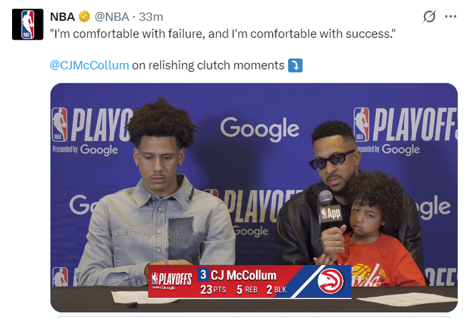Open the @CJMcCollum mention
Image resolution: width=469 pixels, height=318 pixels.
pyautogui.click(x=89, y=65)
